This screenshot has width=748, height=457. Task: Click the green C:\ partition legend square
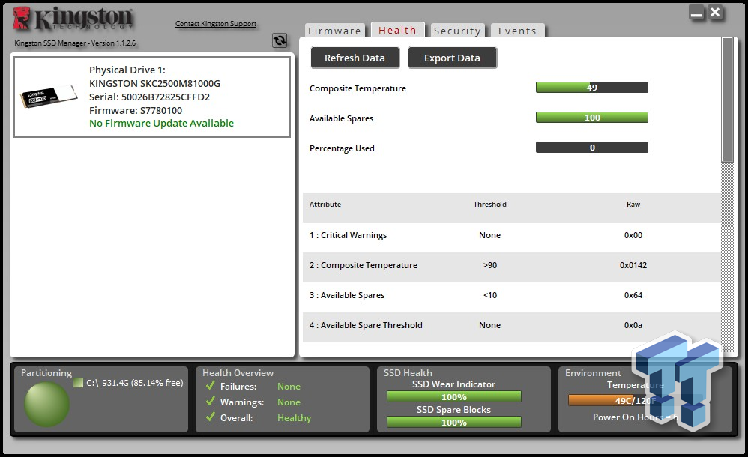pos(78,383)
